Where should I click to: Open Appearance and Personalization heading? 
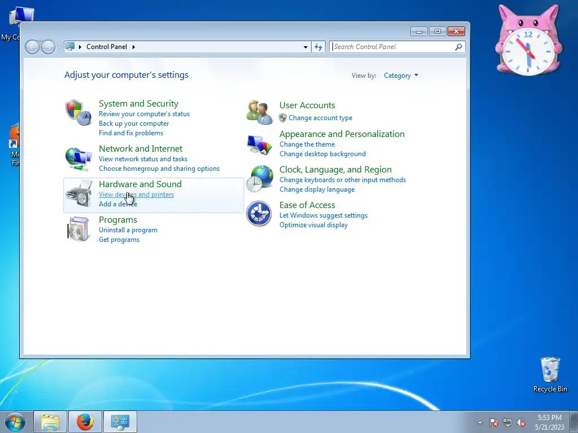pyautogui.click(x=341, y=134)
